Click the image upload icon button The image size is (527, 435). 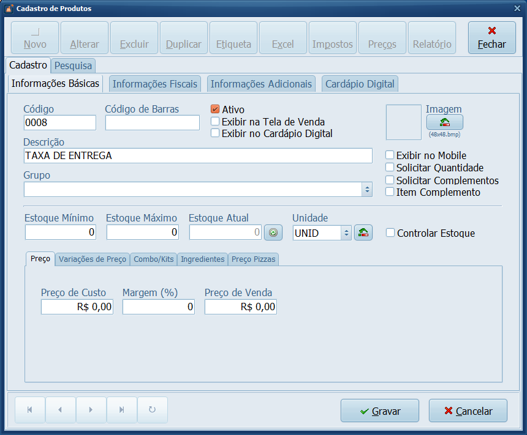point(444,122)
